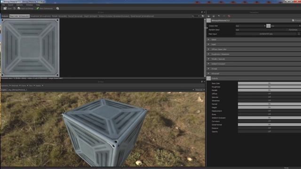Toggle the Roughness output off
The height and width of the screenshot is (169, 301).
tap(269, 87)
